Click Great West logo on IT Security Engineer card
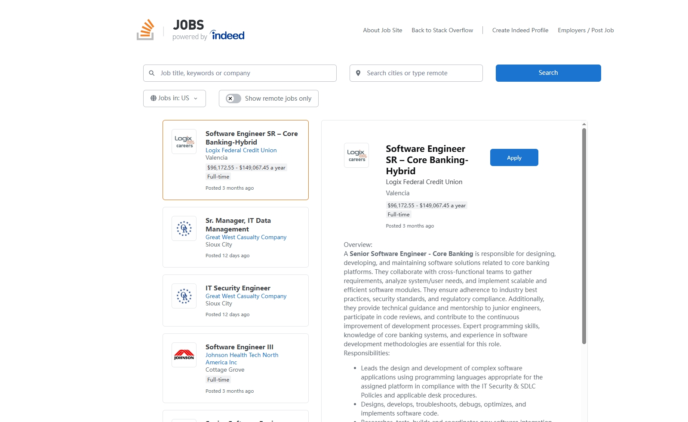The height and width of the screenshot is (422, 688). (x=184, y=296)
